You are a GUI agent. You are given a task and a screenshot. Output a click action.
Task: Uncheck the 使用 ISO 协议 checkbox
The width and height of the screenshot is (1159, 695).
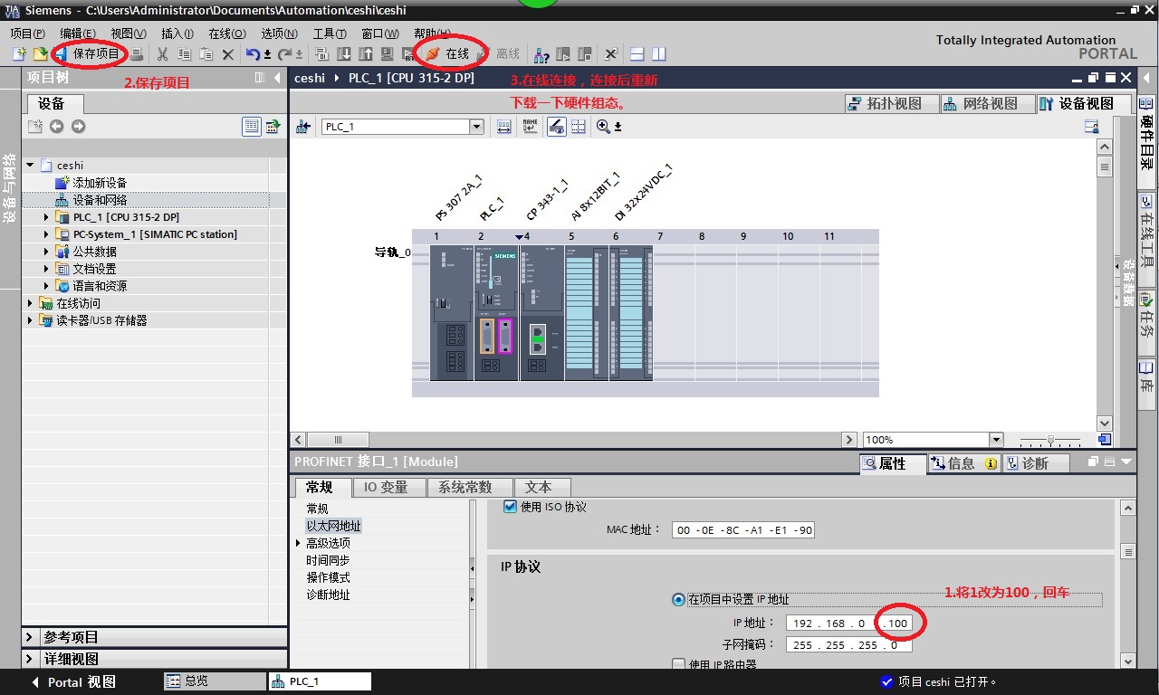[510, 507]
